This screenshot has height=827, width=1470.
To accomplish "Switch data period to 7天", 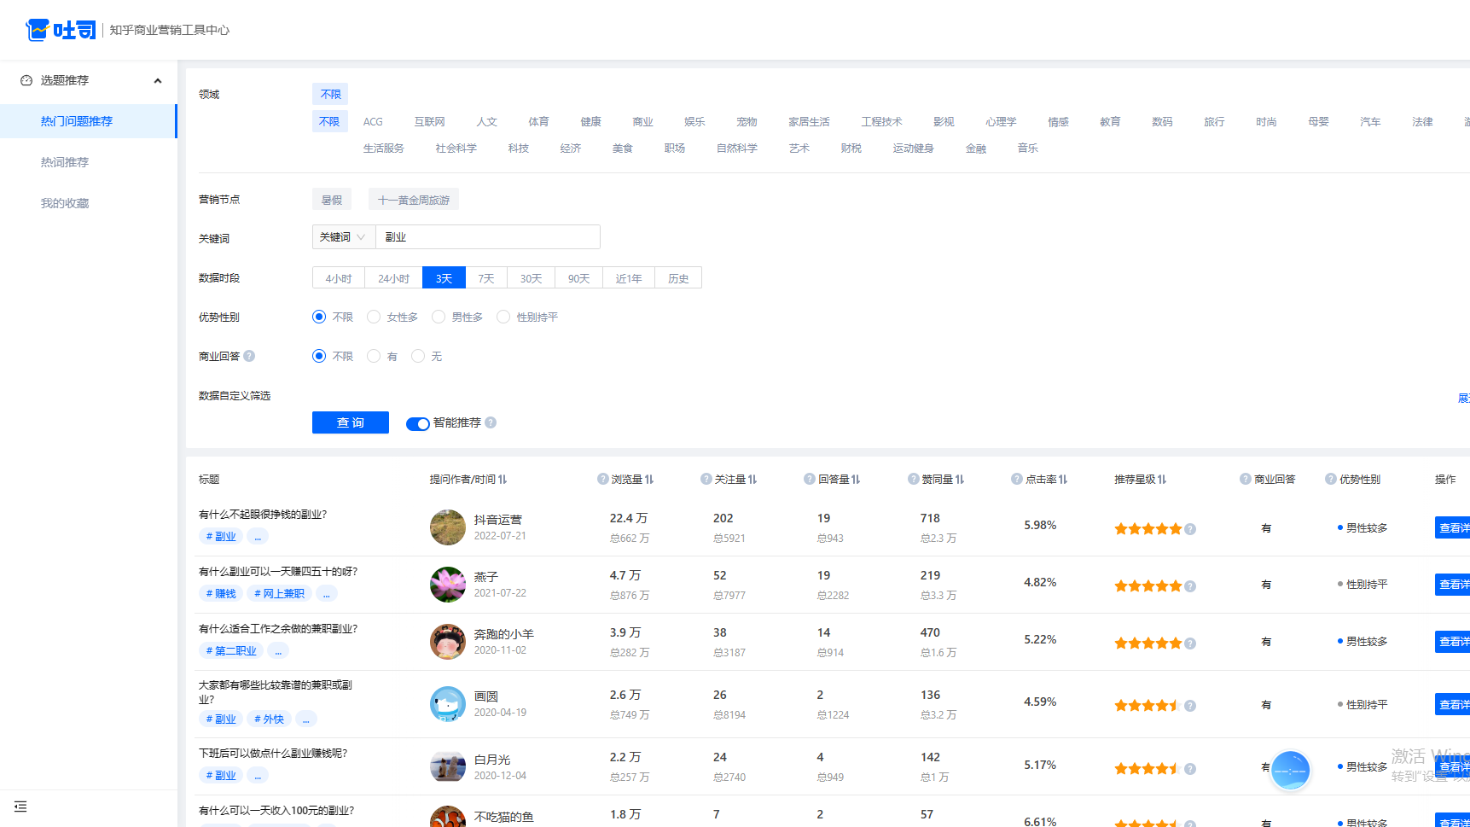I will [x=485, y=278].
